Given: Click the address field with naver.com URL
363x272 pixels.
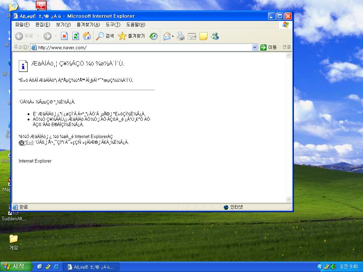Looking at the screenshot, I should (x=144, y=48).
